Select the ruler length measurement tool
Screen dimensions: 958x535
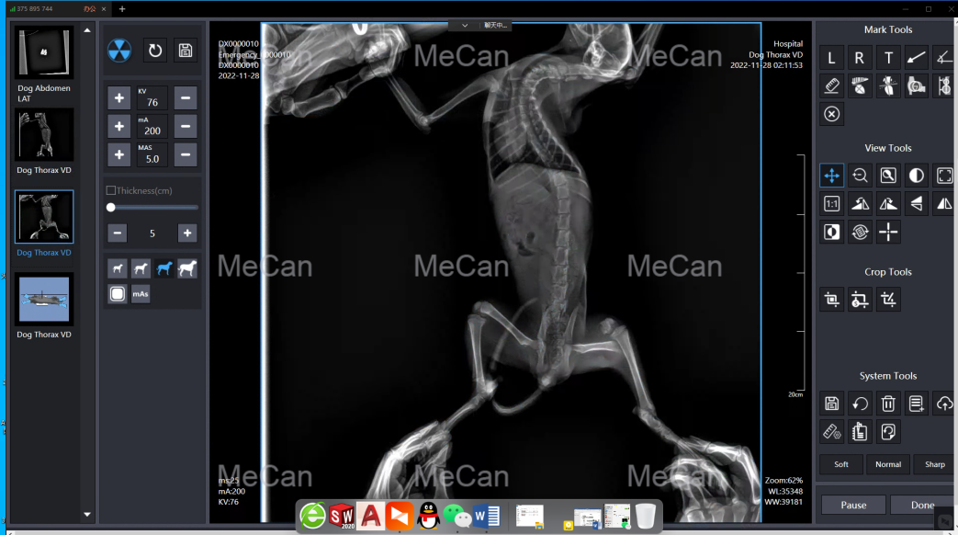831,86
